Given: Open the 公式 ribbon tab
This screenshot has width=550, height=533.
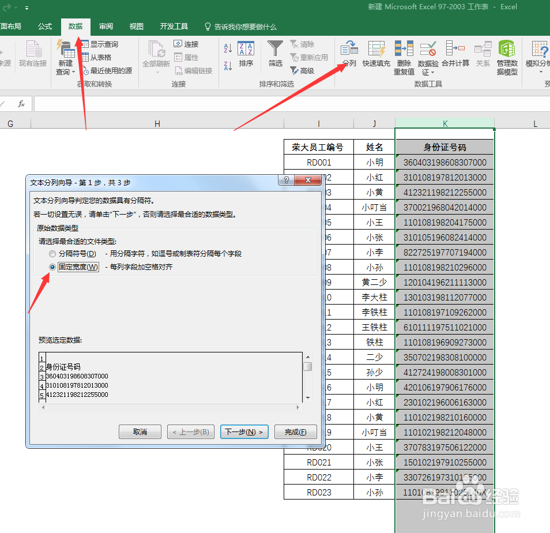Looking at the screenshot, I should [x=45, y=27].
